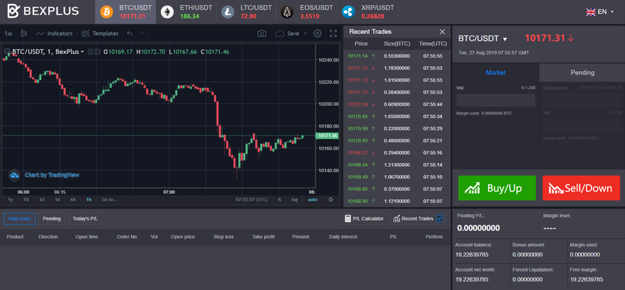
Task: Take a chart snapshot with camera icon
Action: click(x=262, y=33)
